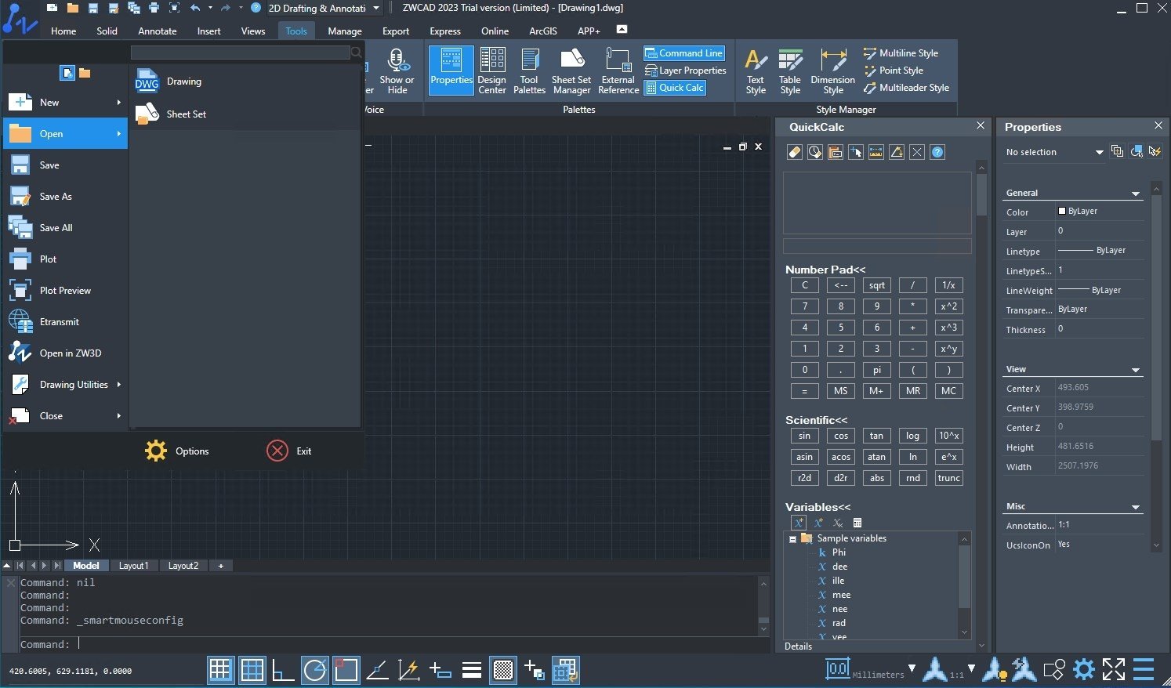Image resolution: width=1171 pixels, height=688 pixels.
Task: Collapse the General properties section
Action: 1136,194
